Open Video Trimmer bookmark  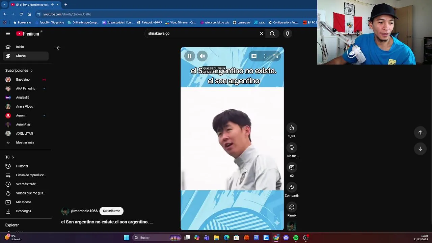click(x=181, y=23)
